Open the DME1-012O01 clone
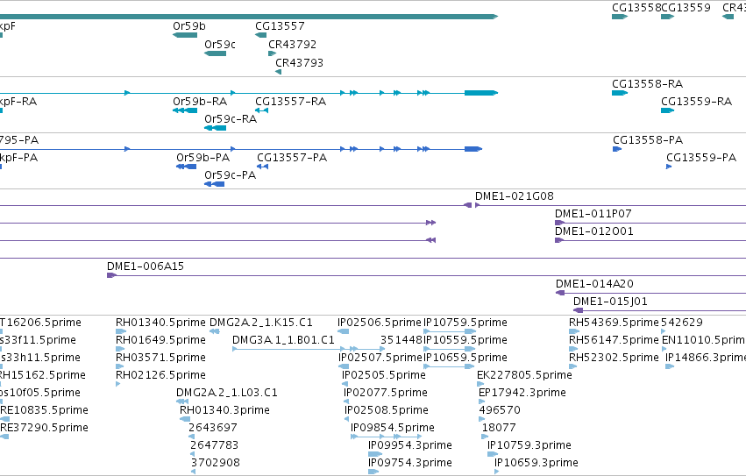This screenshot has width=746, height=476. point(650,240)
